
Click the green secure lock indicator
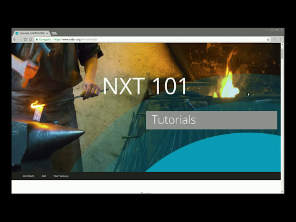pyautogui.click(x=43, y=39)
